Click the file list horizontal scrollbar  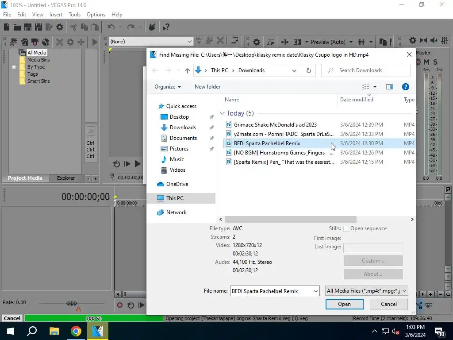pos(290,220)
